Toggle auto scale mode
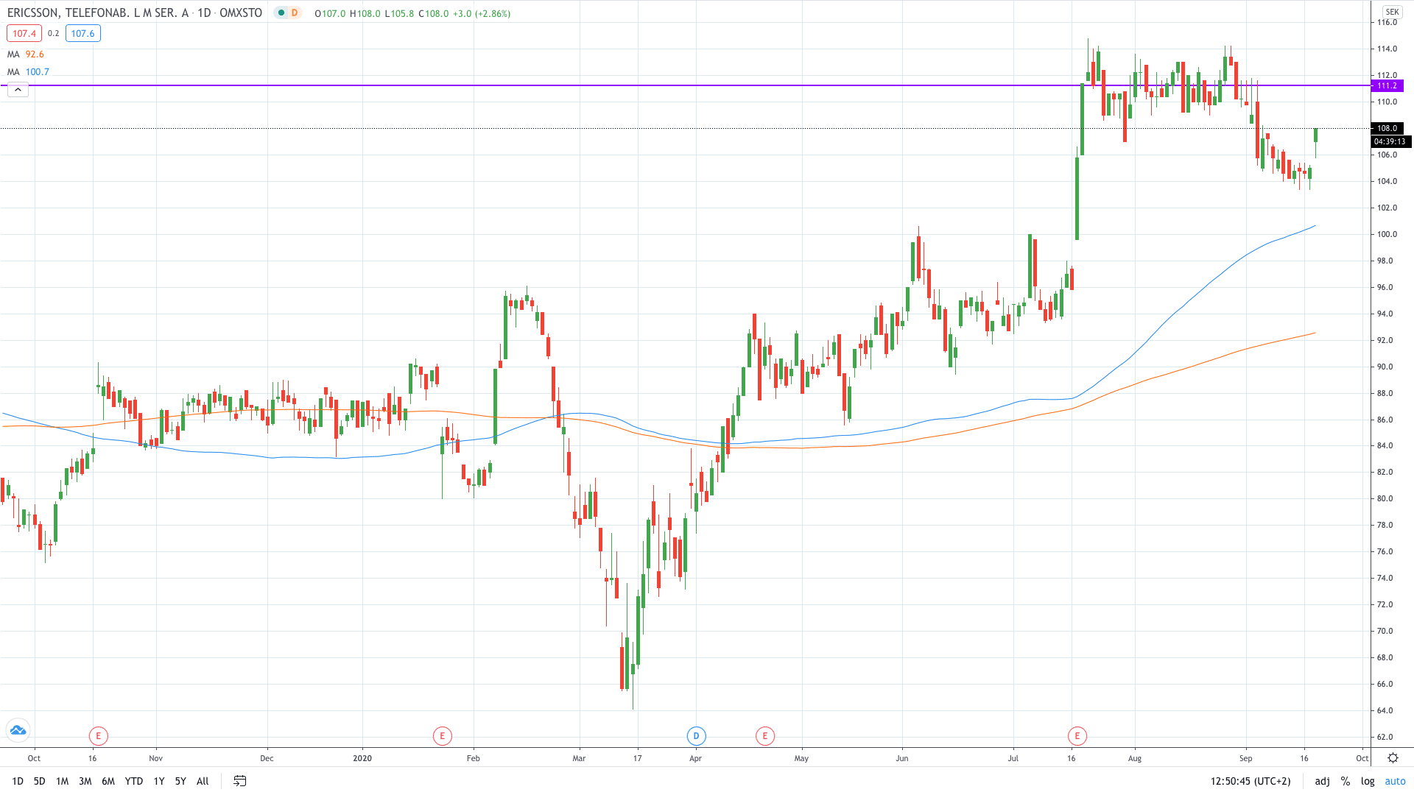 (1395, 781)
